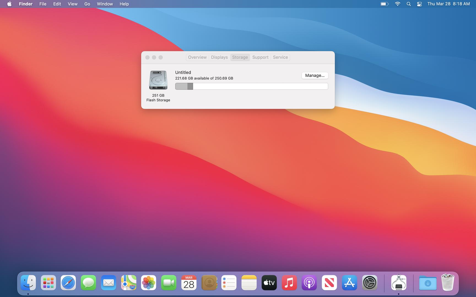The width and height of the screenshot is (476, 297).
Task: Open the Service tab
Action: tap(280, 57)
